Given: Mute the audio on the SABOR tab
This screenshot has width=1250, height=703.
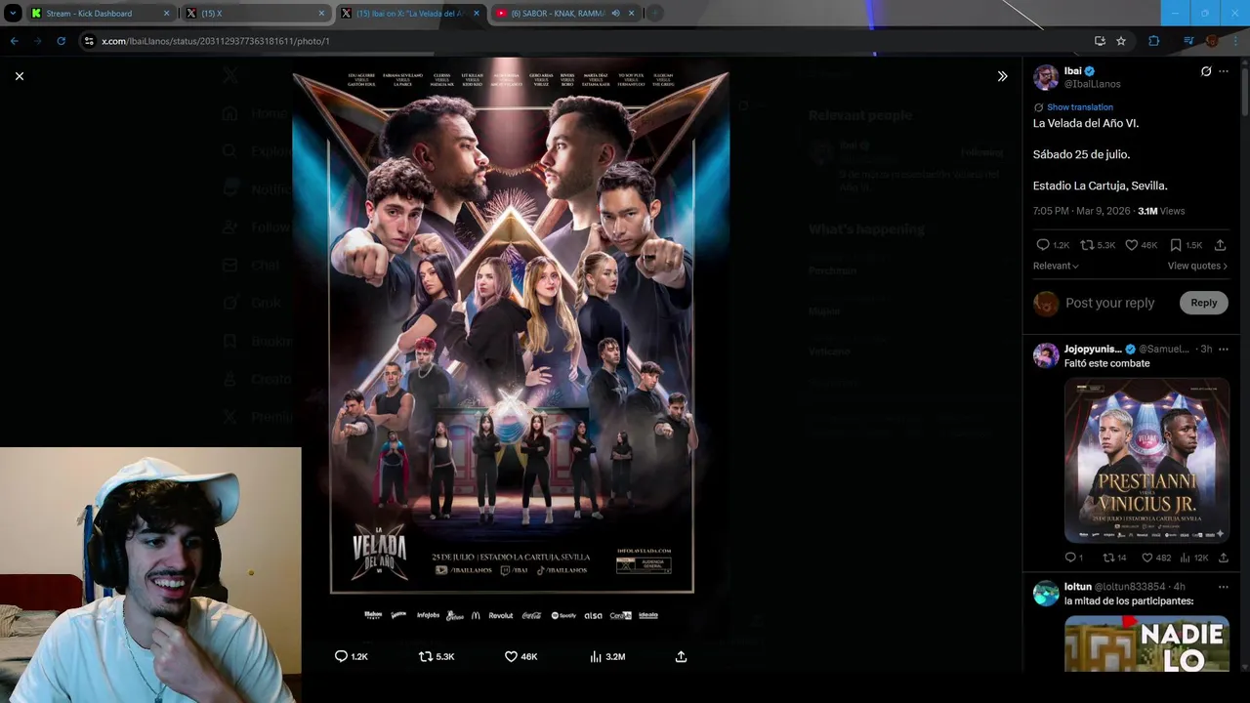Looking at the screenshot, I should click(615, 14).
